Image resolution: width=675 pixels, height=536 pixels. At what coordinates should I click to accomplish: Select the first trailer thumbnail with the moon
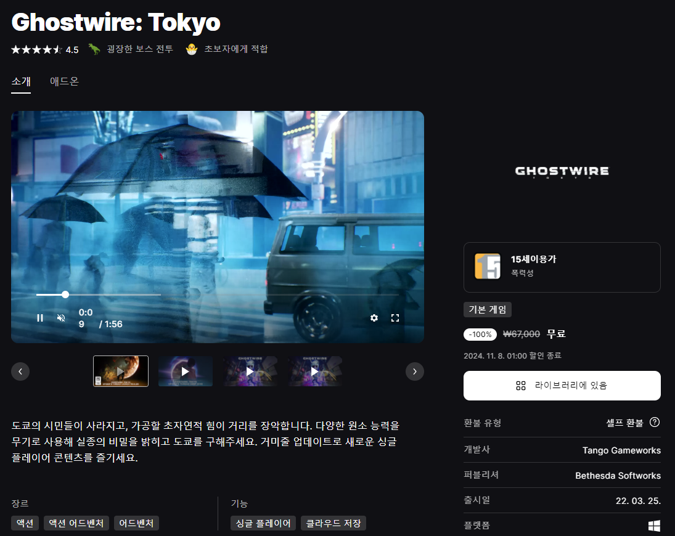coord(121,371)
